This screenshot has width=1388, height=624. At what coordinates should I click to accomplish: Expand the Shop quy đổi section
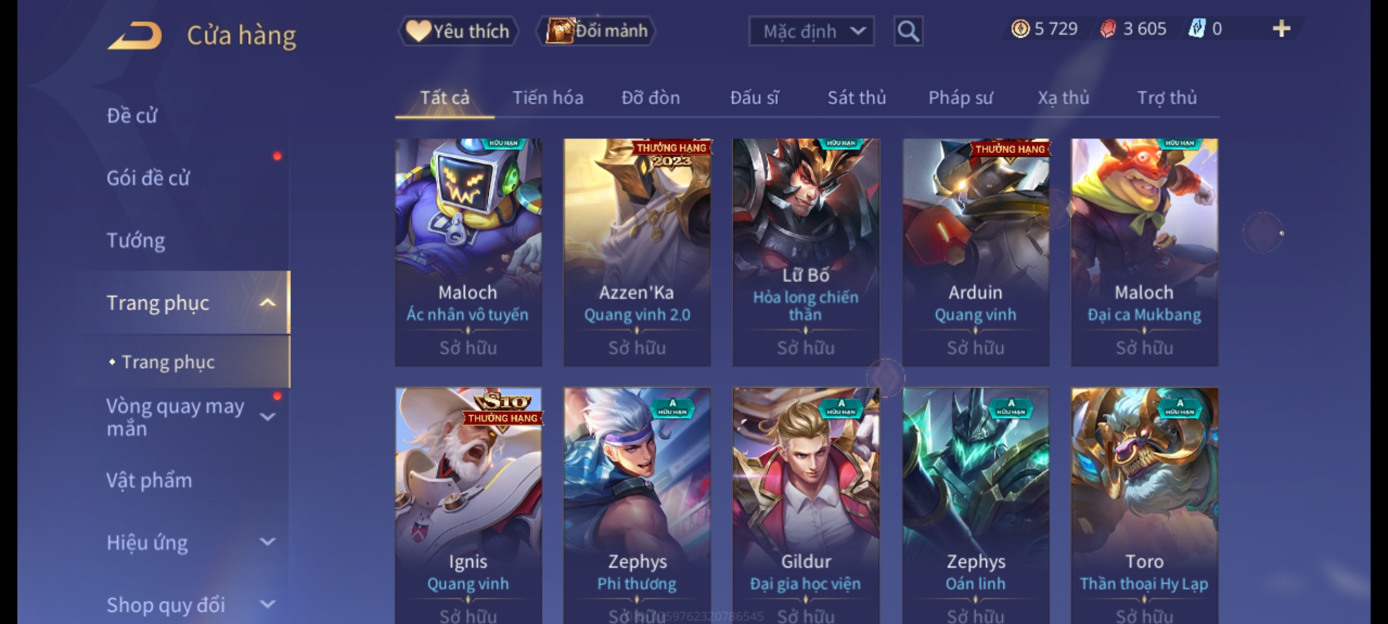point(267,604)
